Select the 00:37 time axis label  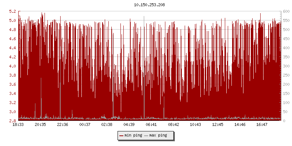point(85,124)
